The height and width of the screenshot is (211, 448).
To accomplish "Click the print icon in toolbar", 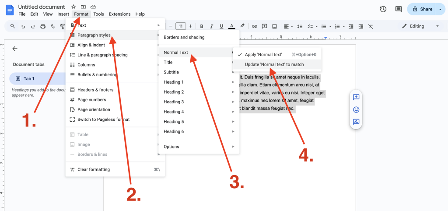I will point(43,26).
